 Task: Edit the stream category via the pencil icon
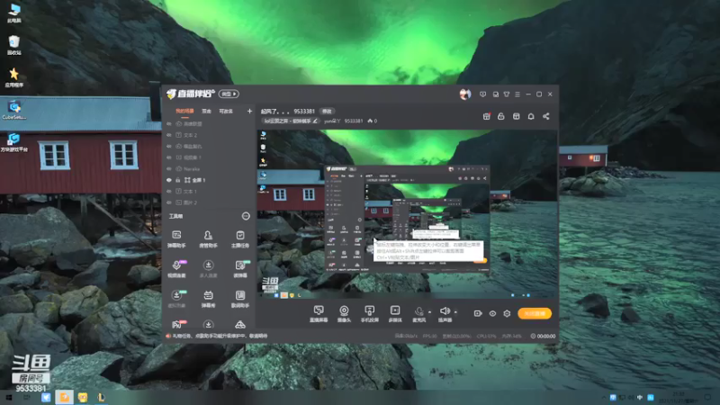(315, 121)
